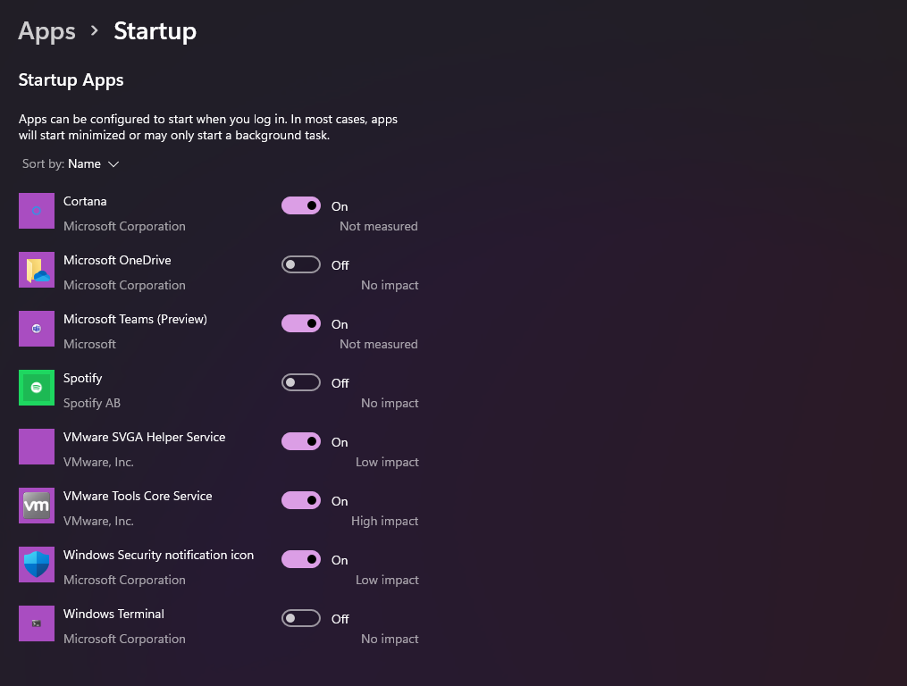Disable VMware SVGA Helper Service startup
The width and height of the screenshot is (907, 686).
coord(300,441)
